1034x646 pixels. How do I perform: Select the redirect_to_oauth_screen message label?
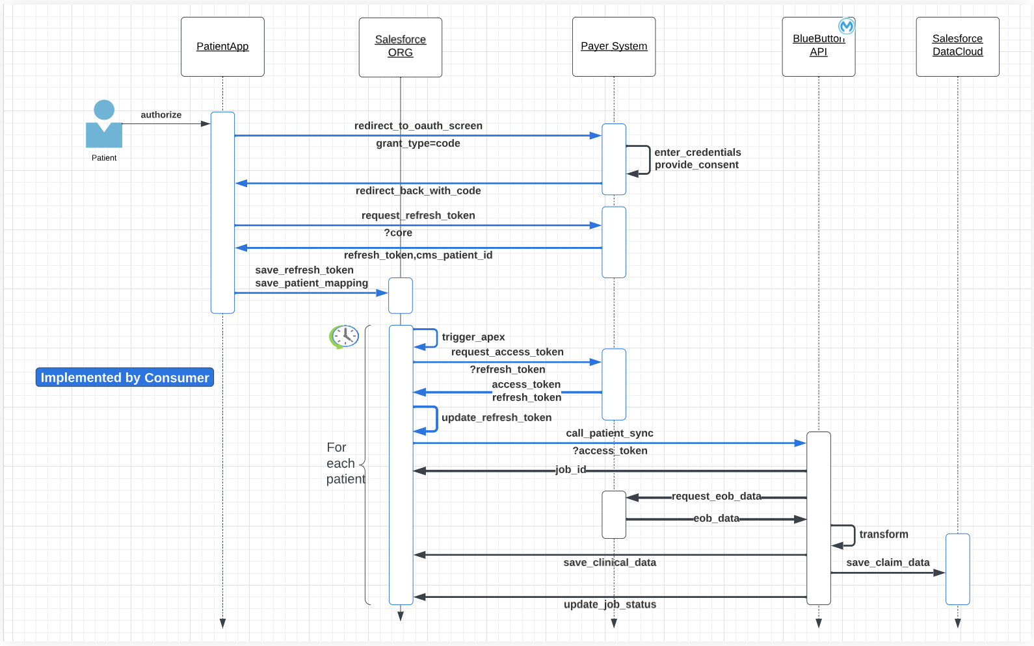coord(418,126)
